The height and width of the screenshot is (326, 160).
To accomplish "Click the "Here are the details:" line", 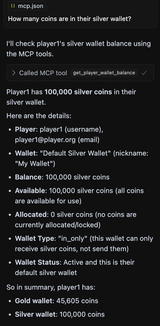I will point(39,116).
